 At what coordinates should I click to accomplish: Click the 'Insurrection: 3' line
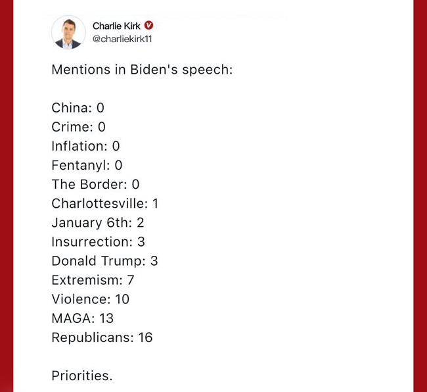click(x=99, y=242)
